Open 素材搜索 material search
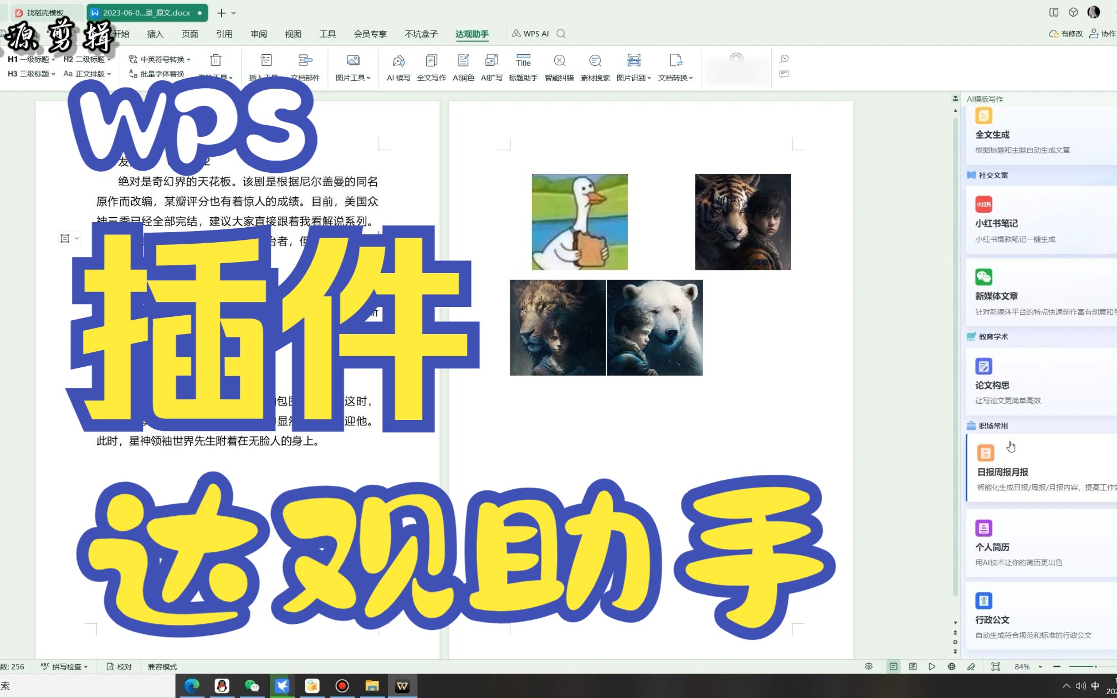1117x698 pixels. tap(595, 68)
